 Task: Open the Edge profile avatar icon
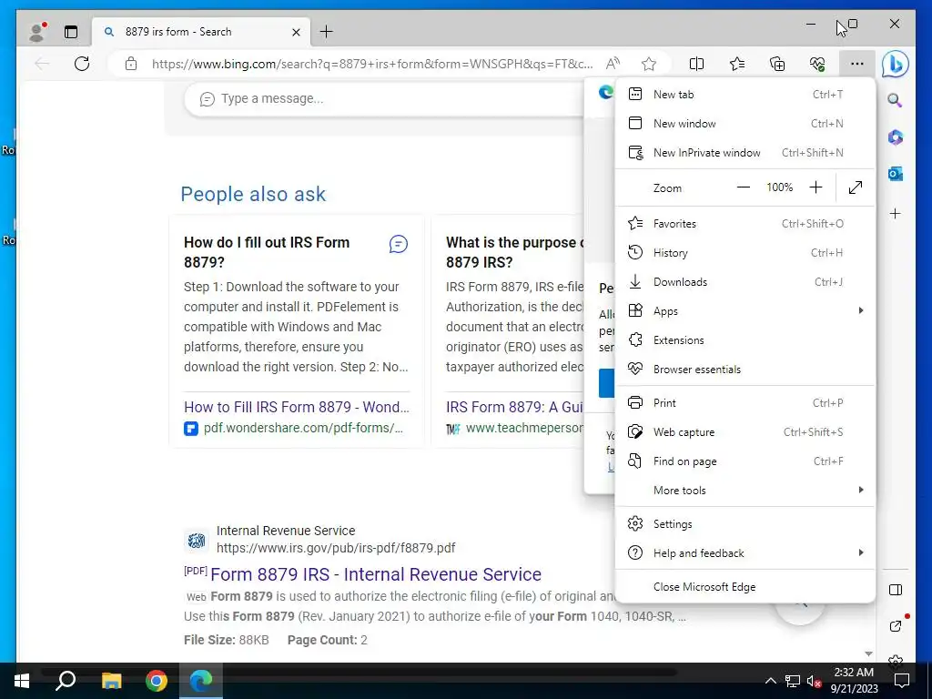coord(37,32)
